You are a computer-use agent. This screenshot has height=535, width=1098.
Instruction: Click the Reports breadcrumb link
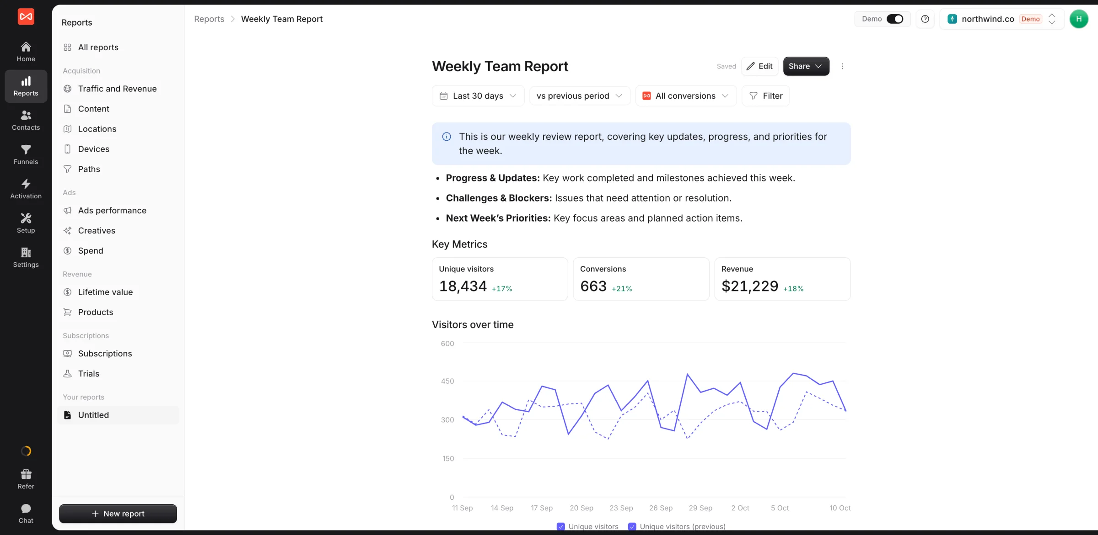click(209, 19)
